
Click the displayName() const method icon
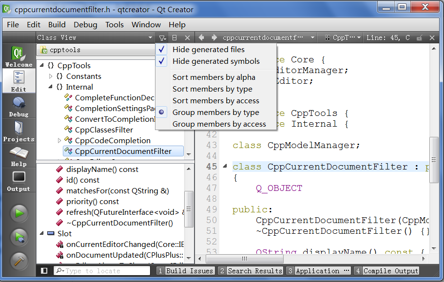59,169
